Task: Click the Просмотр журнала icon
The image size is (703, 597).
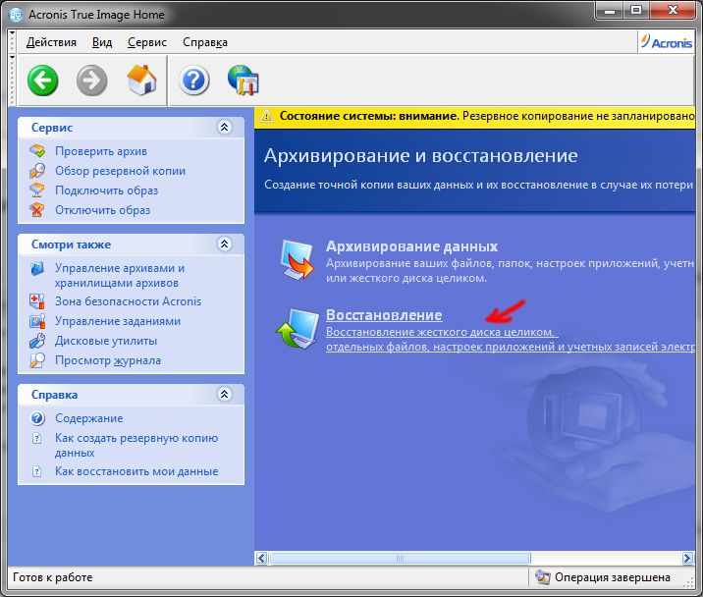Action: coord(37,360)
